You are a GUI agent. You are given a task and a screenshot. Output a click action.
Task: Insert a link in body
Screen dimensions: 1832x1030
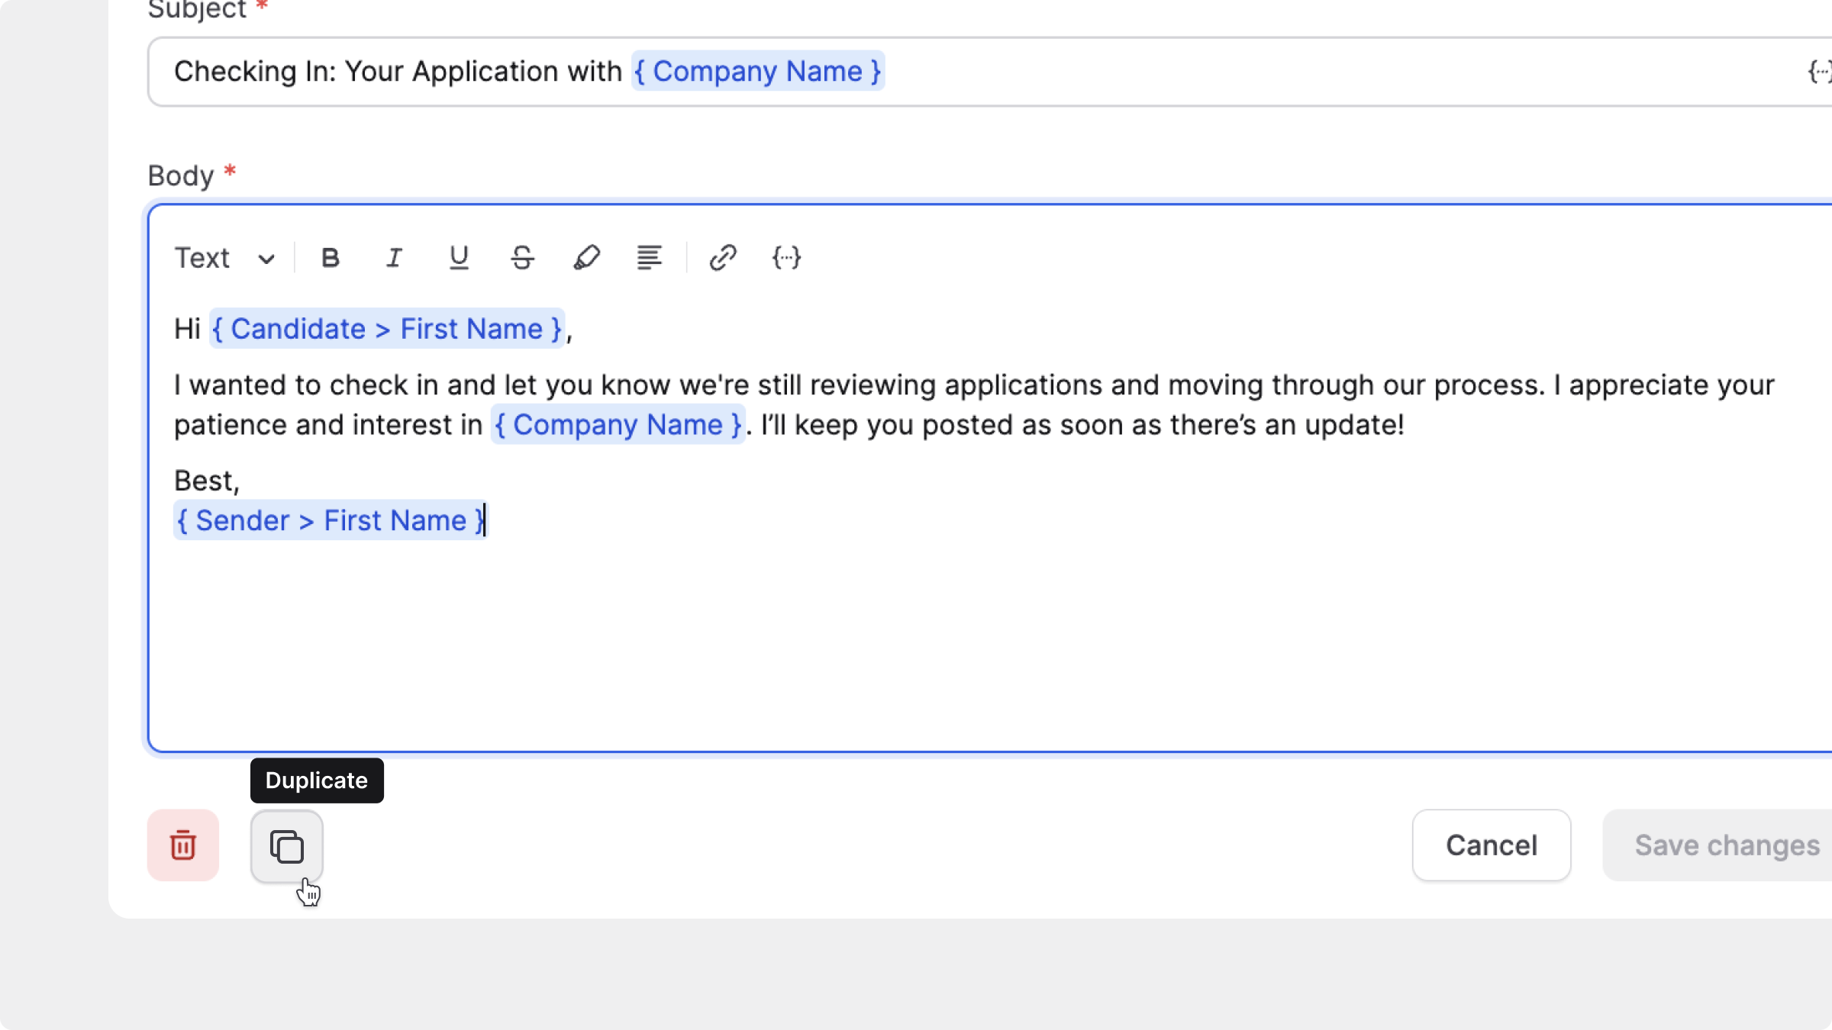[x=722, y=258]
